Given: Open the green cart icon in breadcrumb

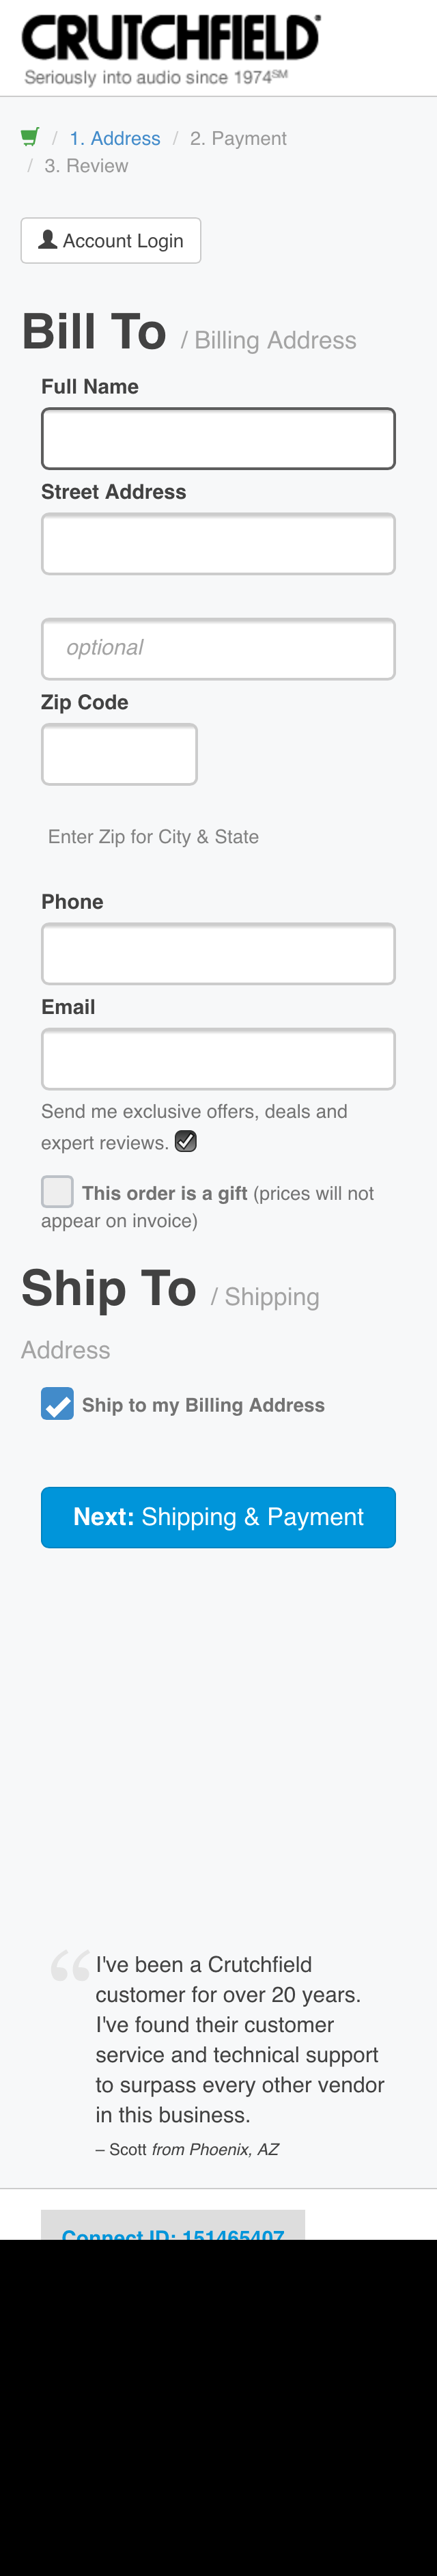Looking at the screenshot, I should [30, 137].
